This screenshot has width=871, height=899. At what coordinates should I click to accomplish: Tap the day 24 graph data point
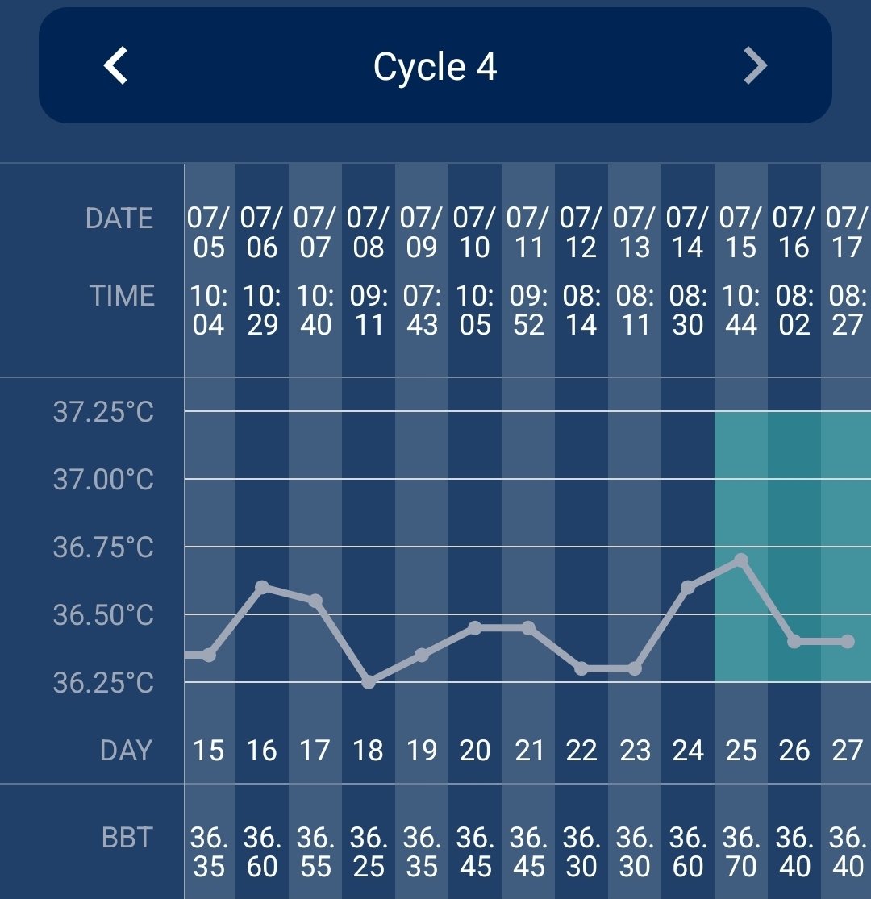pyautogui.click(x=688, y=587)
